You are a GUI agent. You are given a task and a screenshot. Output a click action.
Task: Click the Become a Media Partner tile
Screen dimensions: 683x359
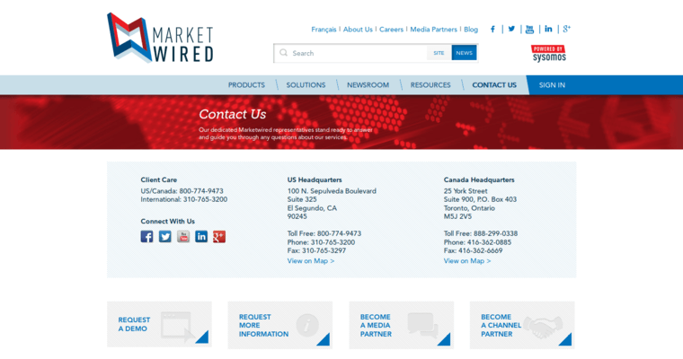coord(401,325)
